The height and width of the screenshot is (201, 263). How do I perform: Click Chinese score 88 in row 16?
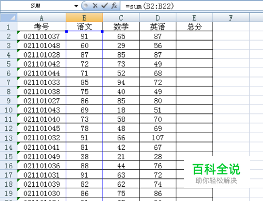pyautogui.click(x=84, y=166)
